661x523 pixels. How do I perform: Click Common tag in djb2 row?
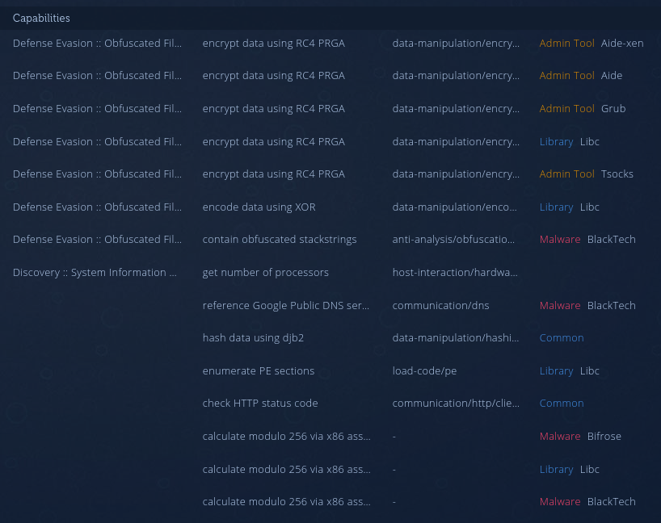pos(561,337)
